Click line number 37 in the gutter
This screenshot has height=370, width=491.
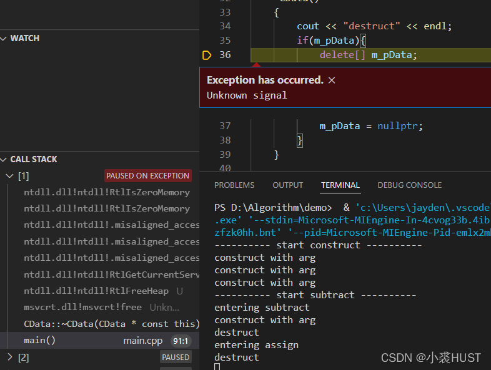(225, 126)
